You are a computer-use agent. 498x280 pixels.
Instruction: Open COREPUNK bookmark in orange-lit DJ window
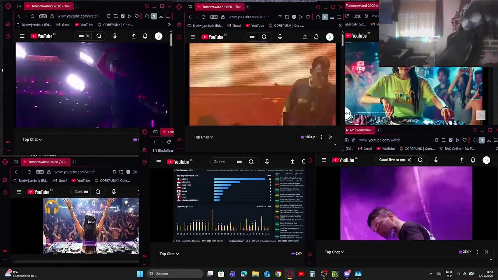[286, 26]
